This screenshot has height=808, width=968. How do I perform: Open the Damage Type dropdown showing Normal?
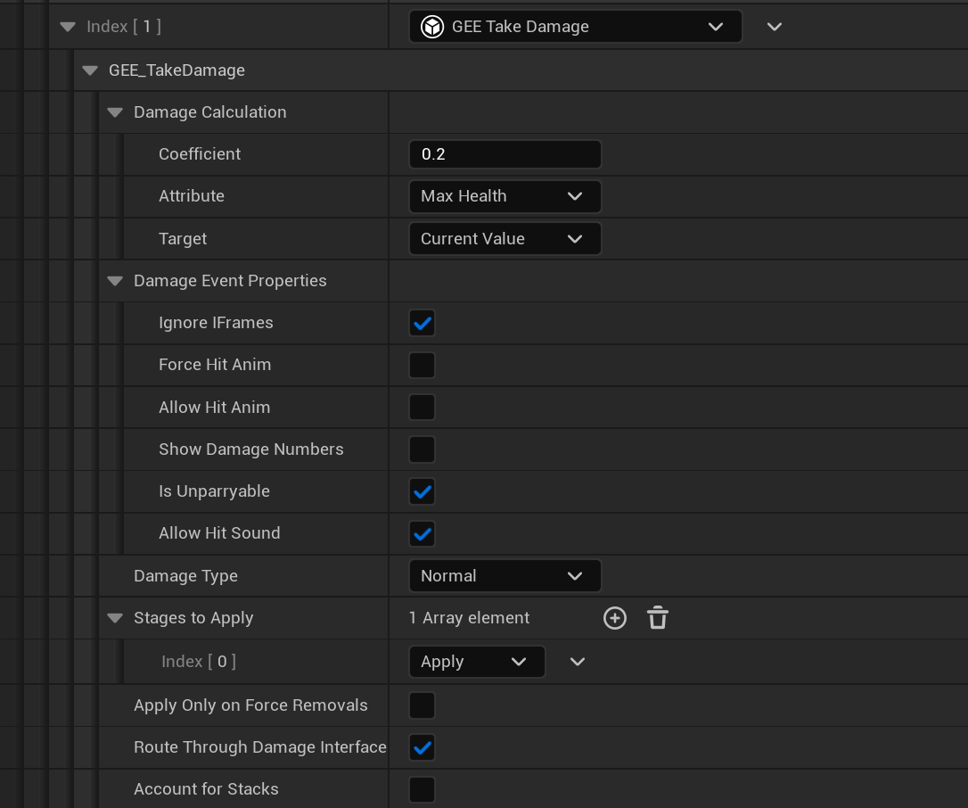pos(505,576)
